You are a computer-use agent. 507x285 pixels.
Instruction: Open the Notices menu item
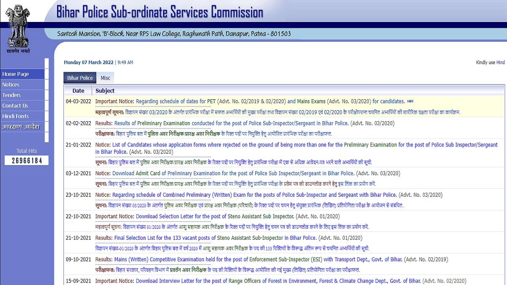pos(11,85)
